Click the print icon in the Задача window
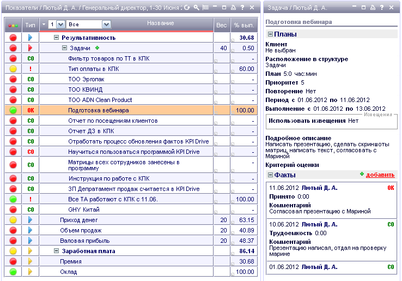 pyautogui.click(x=373, y=8)
